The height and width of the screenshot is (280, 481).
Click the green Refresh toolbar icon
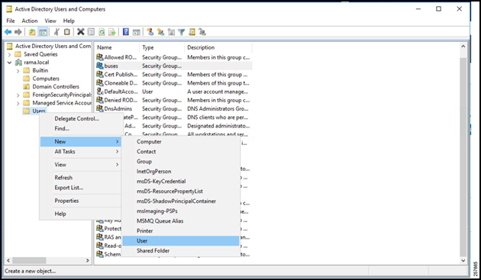[102, 32]
